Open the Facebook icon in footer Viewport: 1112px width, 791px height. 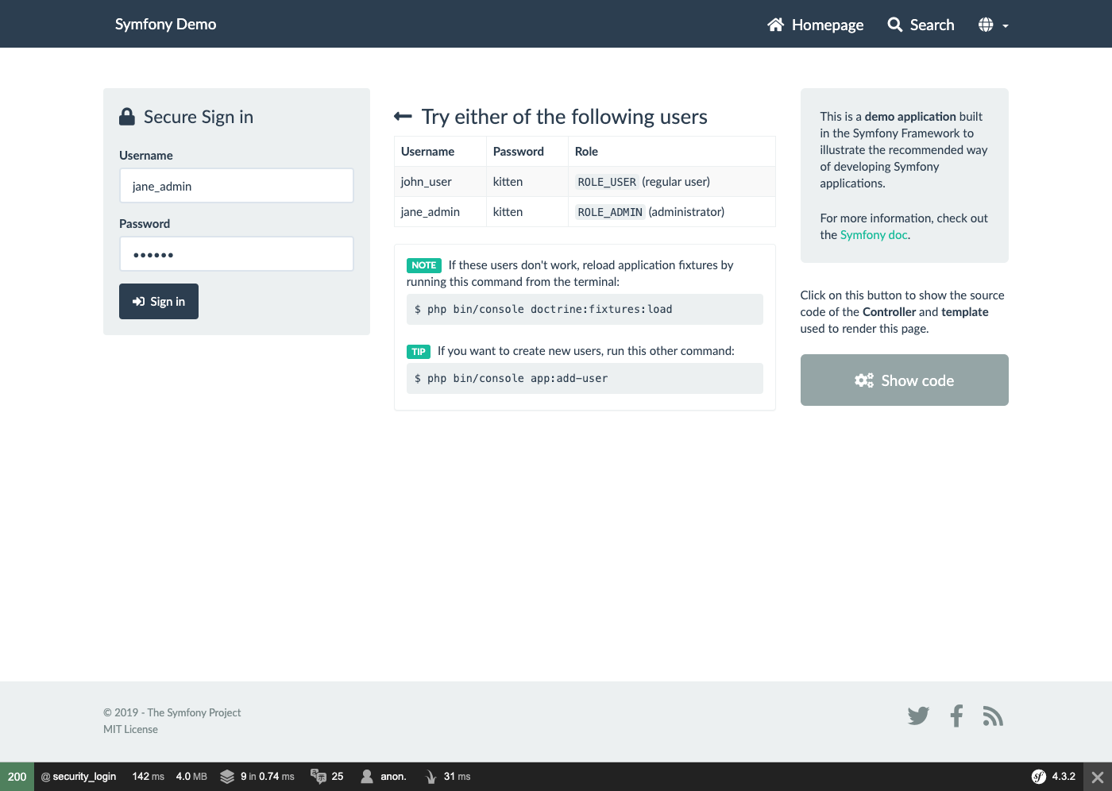(x=956, y=716)
